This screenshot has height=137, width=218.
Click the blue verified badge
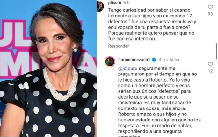click(x=154, y=60)
